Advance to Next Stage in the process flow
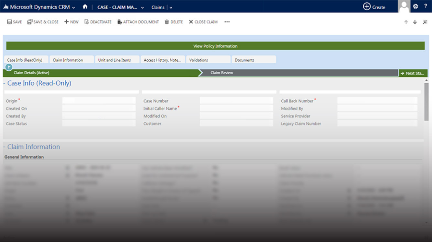This screenshot has width=432, height=242. (413, 73)
